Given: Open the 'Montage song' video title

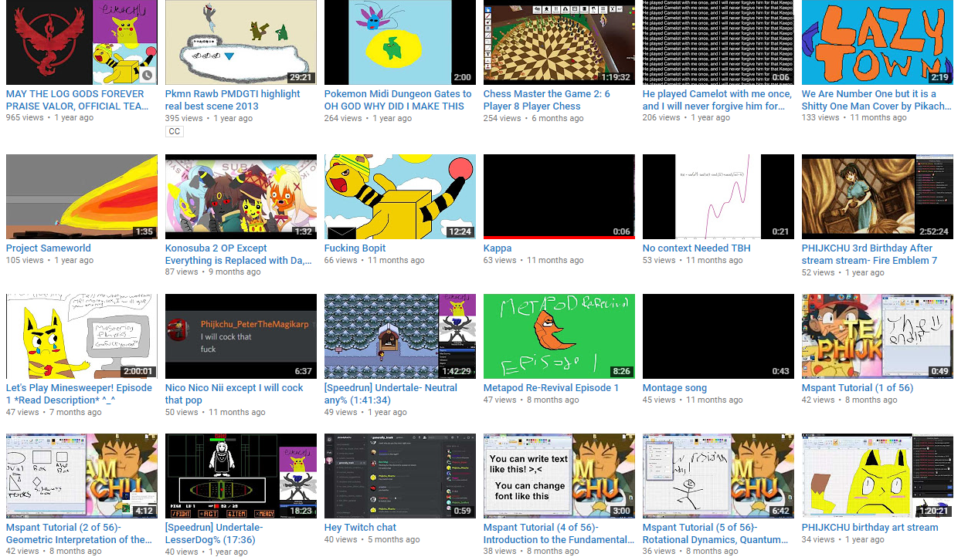Looking at the screenshot, I should tap(674, 388).
